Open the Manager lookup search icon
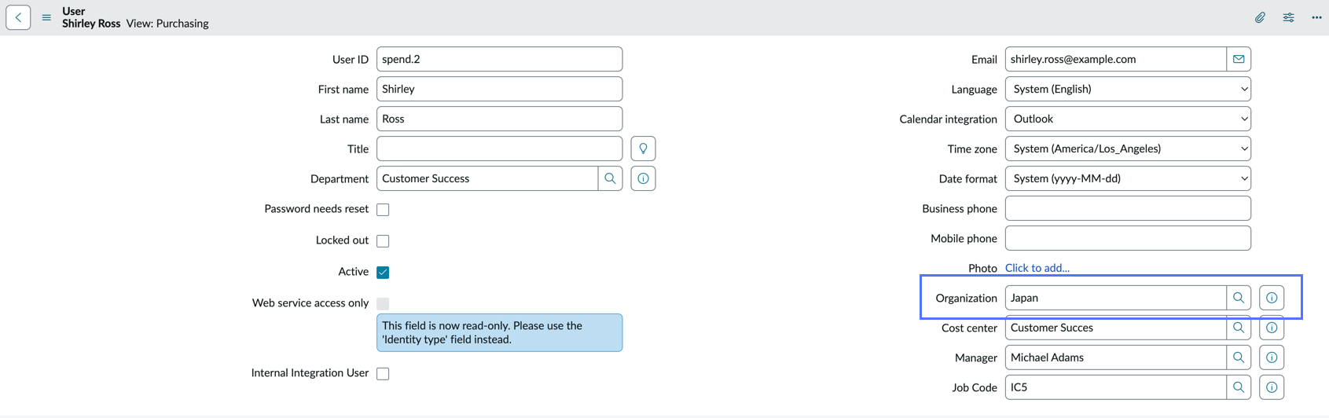The image size is (1329, 418). (x=1239, y=357)
